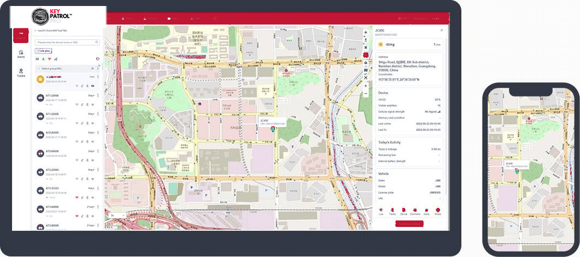The width and height of the screenshot is (580, 257).
Task: Click the coordinates text in JC450 panel
Action: [x=399, y=79]
